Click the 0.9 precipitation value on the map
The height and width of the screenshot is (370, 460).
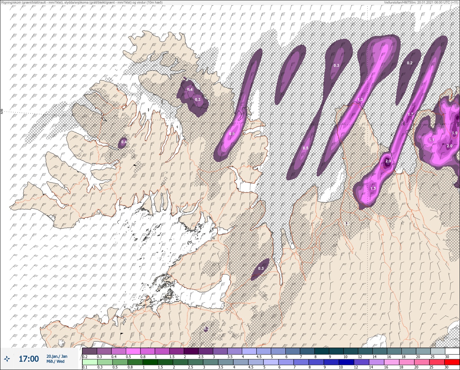click(232, 134)
